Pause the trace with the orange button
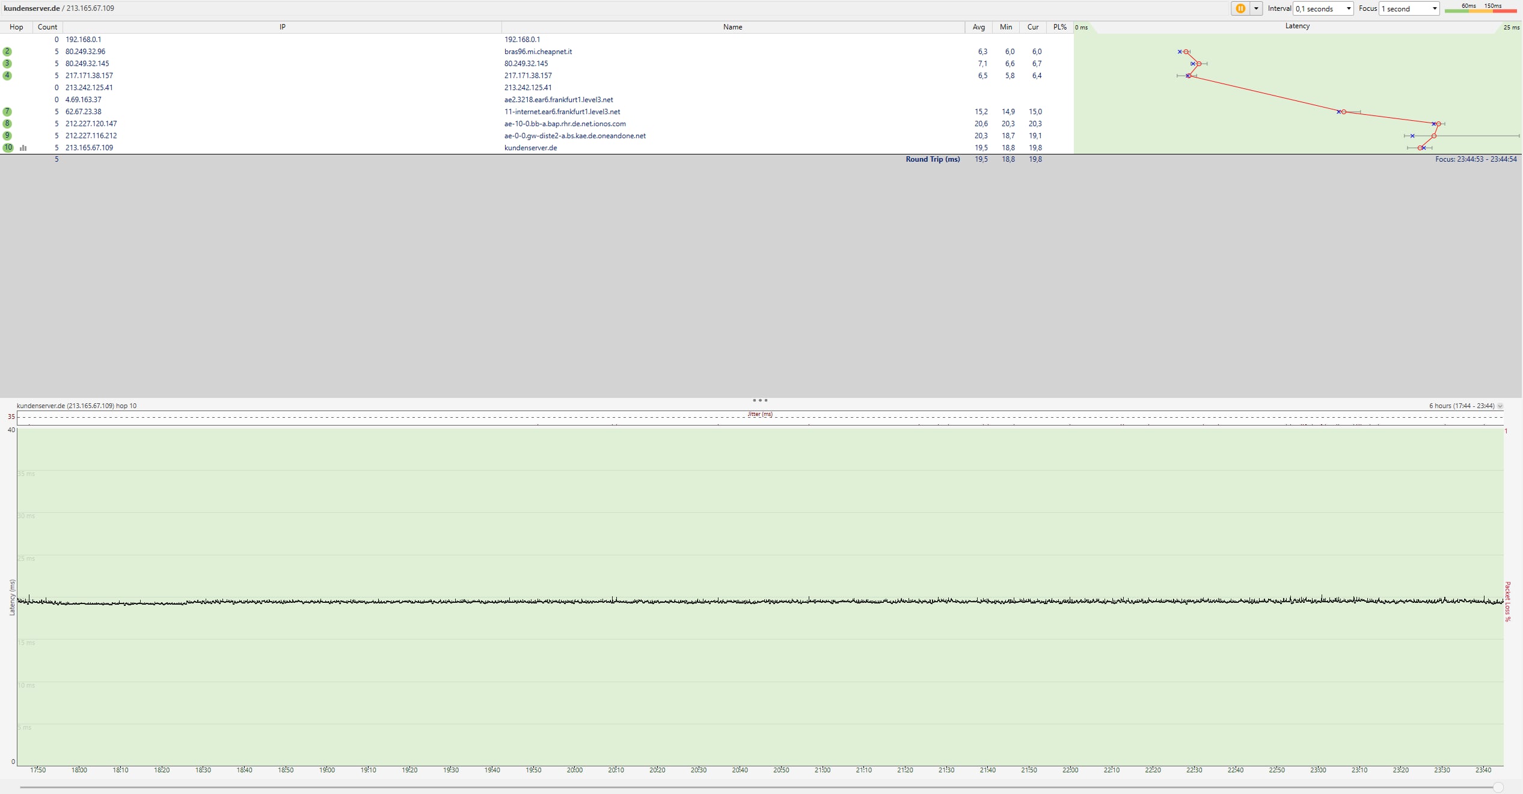The image size is (1523, 794). (x=1240, y=8)
